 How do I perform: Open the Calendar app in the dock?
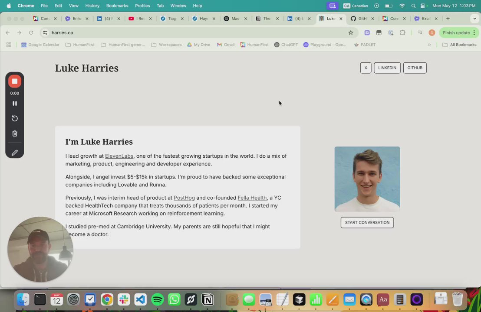[x=57, y=299]
